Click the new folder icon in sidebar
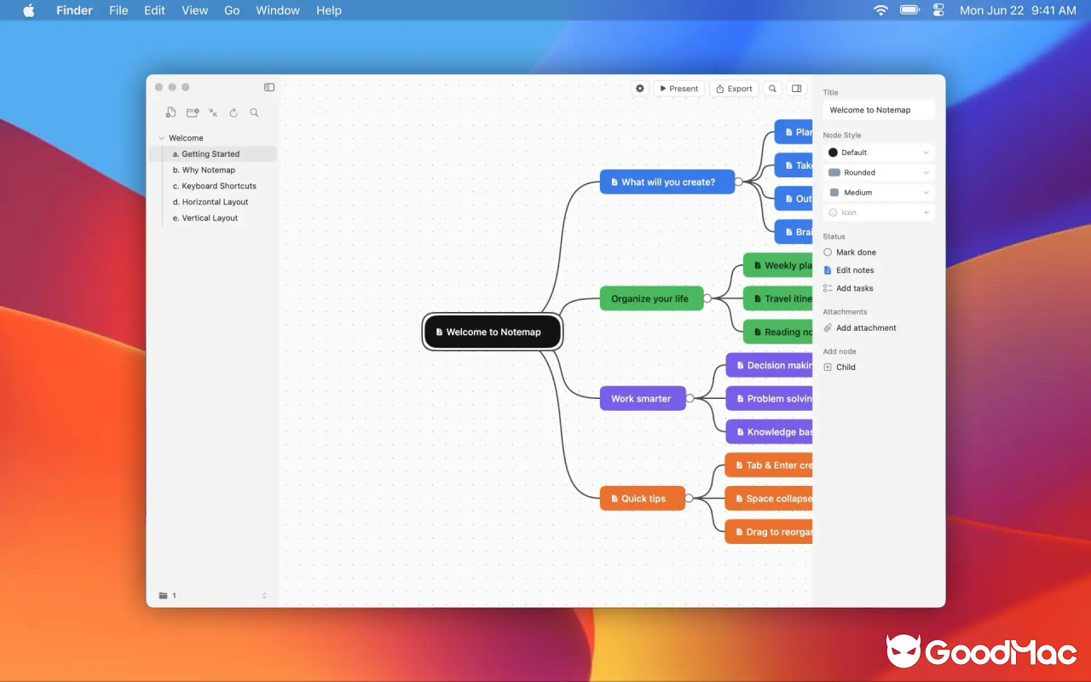Image resolution: width=1091 pixels, height=682 pixels. [193, 113]
